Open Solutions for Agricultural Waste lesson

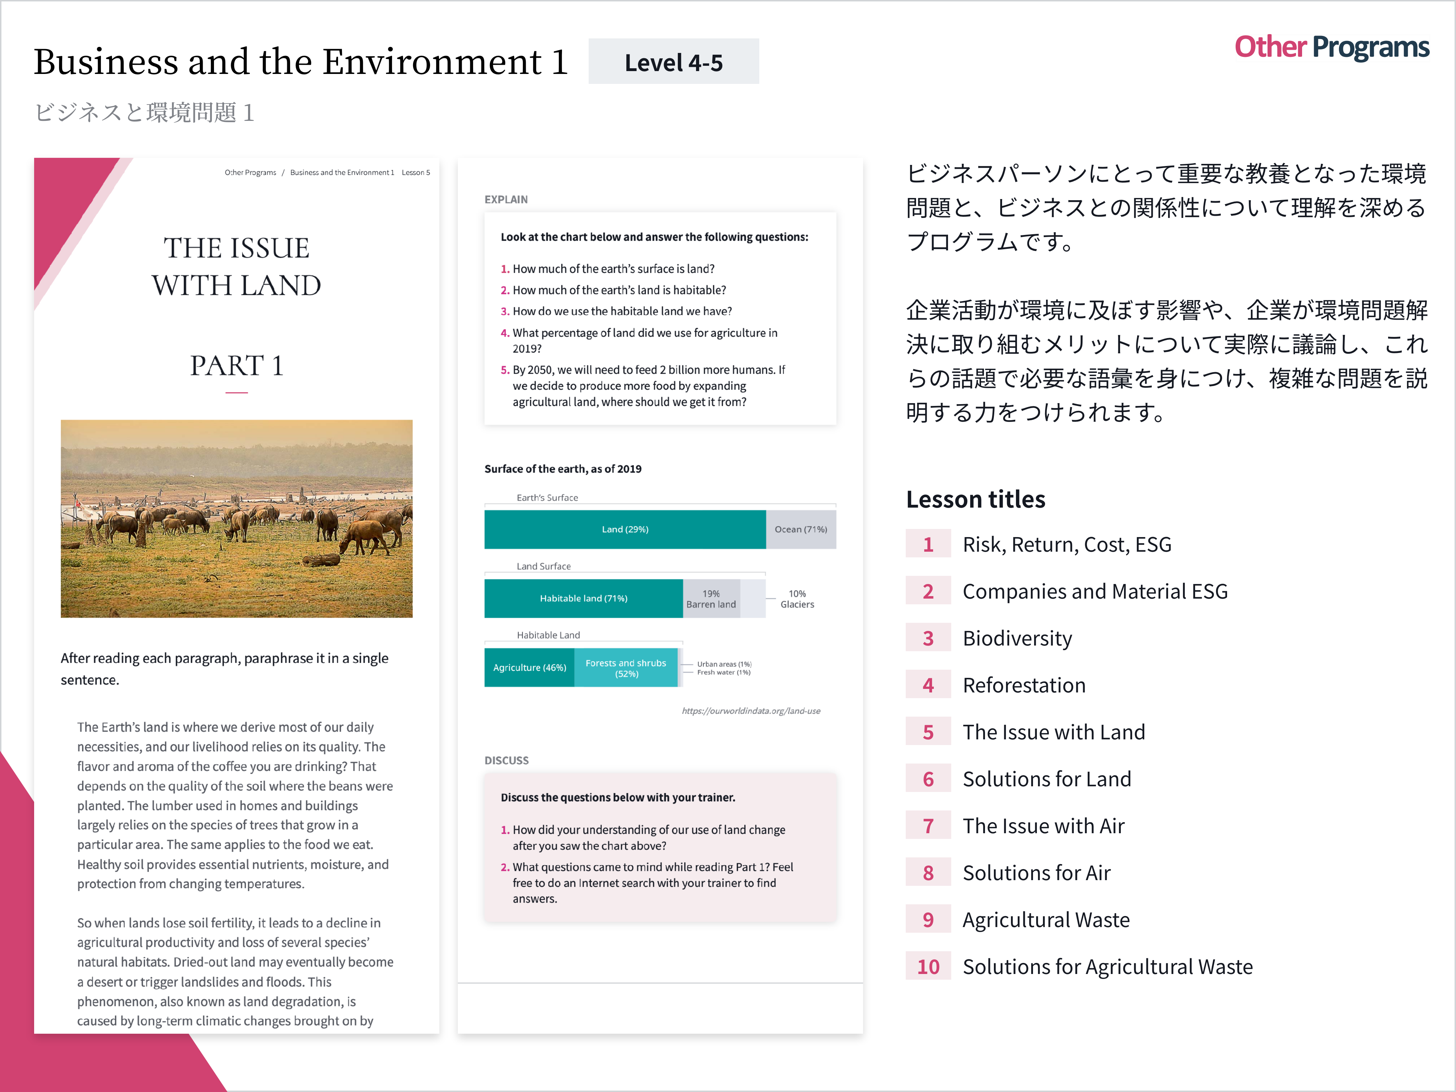(1107, 966)
